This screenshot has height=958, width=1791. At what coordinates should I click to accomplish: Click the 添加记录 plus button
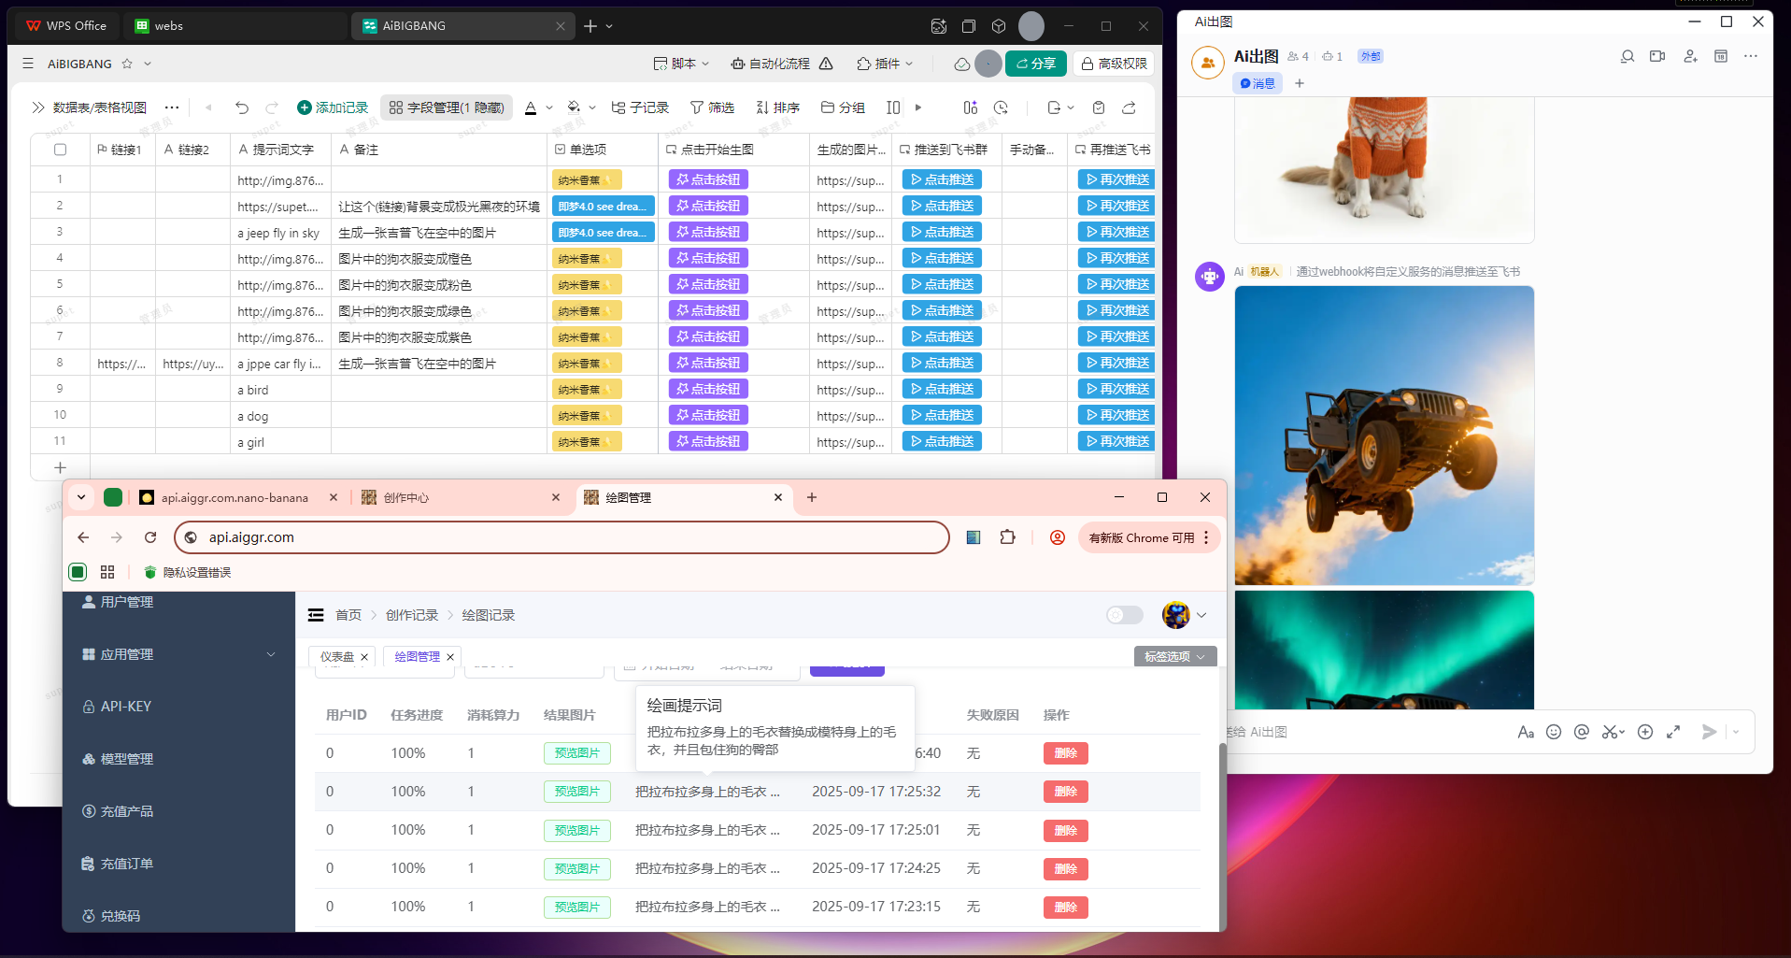tap(333, 107)
